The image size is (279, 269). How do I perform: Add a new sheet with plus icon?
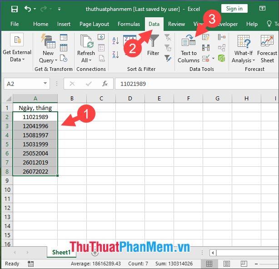[95, 253]
